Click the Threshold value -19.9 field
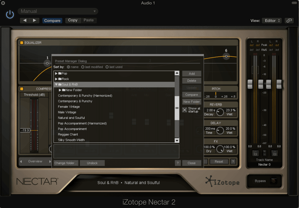 point(25,130)
